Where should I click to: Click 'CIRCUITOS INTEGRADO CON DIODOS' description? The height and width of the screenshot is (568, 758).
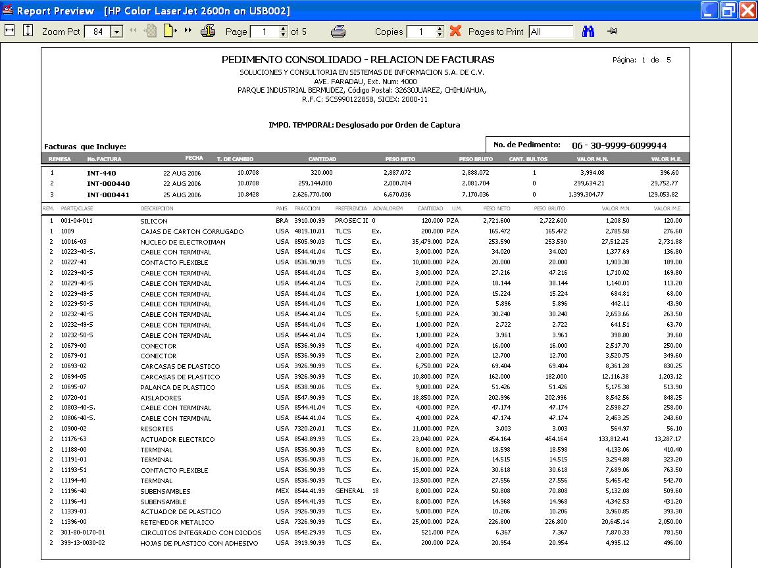pos(201,532)
